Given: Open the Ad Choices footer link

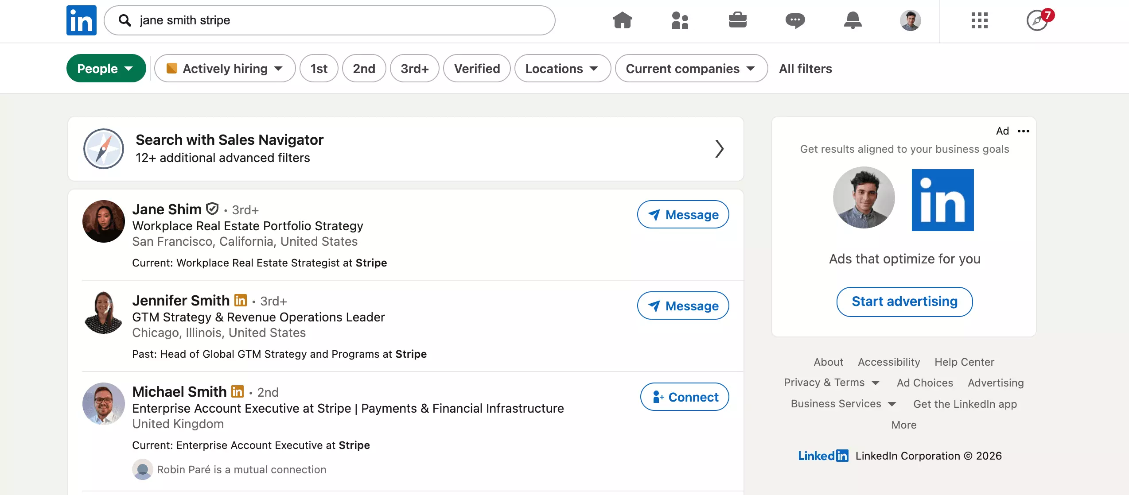Looking at the screenshot, I should point(925,383).
